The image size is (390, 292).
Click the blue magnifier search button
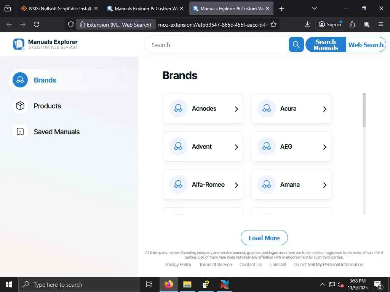(x=296, y=45)
